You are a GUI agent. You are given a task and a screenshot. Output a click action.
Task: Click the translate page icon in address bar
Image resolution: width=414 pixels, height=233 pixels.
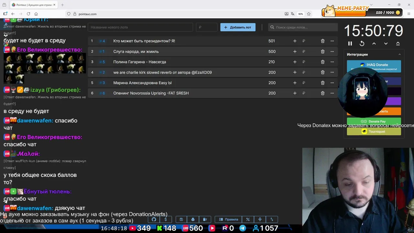click(293, 14)
